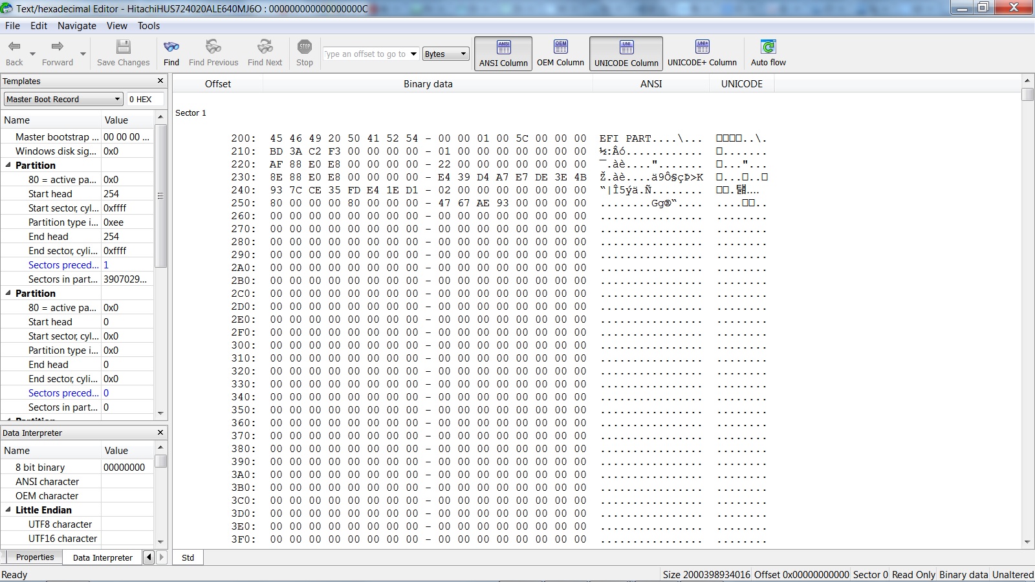The height and width of the screenshot is (582, 1035).
Task: Click the tab scroll right arrow
Action: [x=162, y=557]
